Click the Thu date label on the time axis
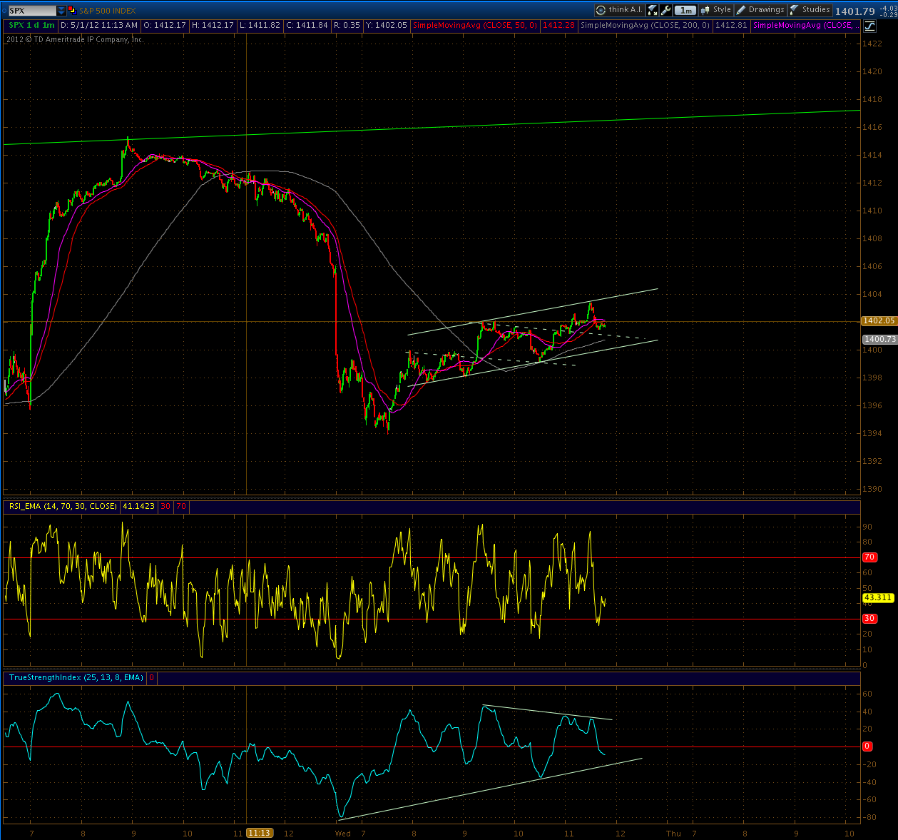This screenshot has height=840, width=898. pos(673,834)
